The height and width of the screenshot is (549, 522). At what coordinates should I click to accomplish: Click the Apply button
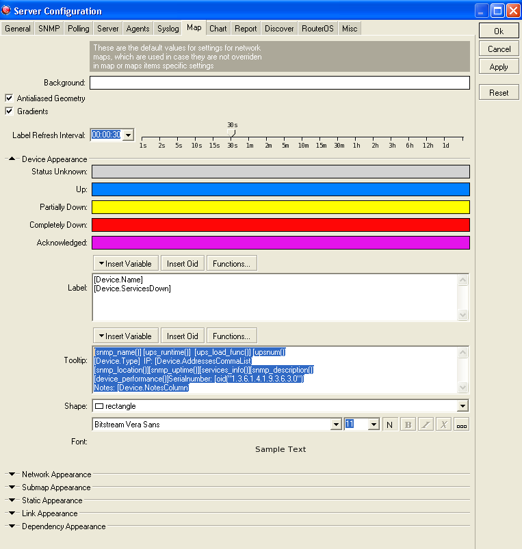point(499,67)
